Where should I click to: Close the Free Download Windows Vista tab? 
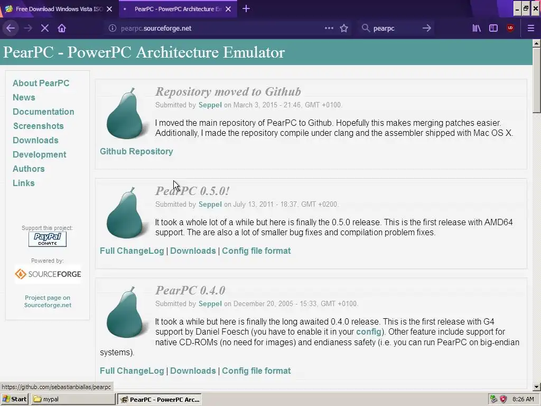coord(109,9)
